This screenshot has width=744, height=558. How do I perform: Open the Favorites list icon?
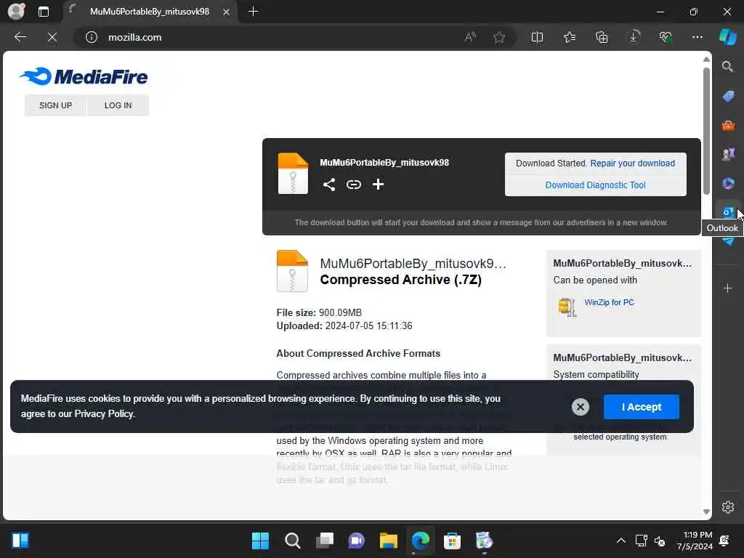tap(570, 37)
